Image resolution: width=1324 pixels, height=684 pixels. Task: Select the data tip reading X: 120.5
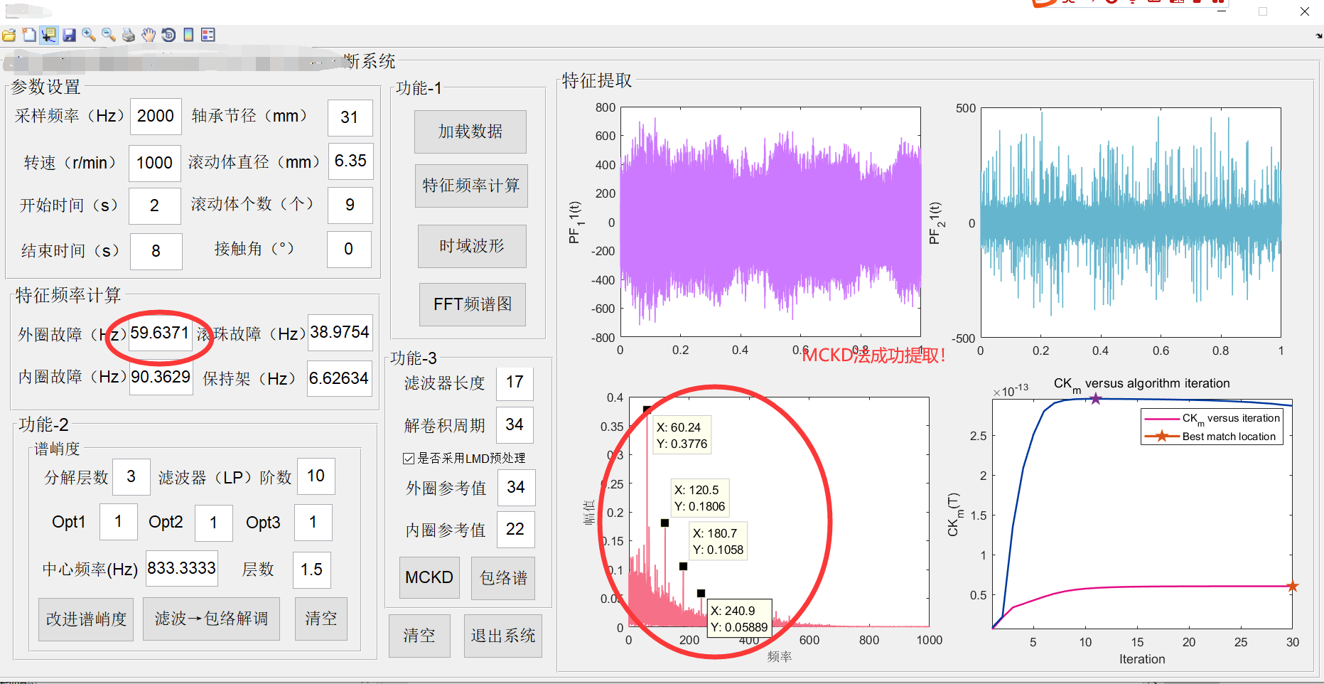700,498
